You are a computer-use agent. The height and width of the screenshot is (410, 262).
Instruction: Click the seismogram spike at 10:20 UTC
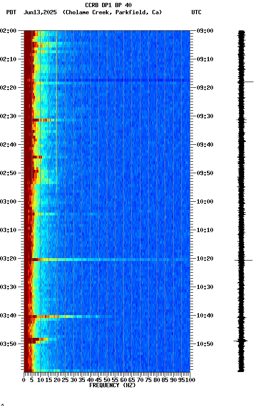pyautogui.click(x=243, y=261)
